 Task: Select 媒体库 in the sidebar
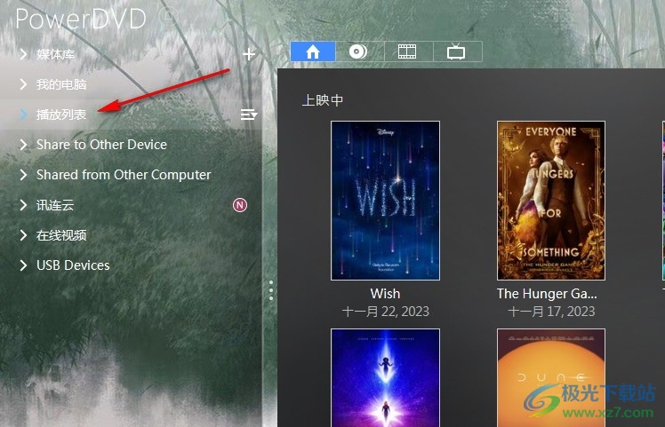coord(55,54)
